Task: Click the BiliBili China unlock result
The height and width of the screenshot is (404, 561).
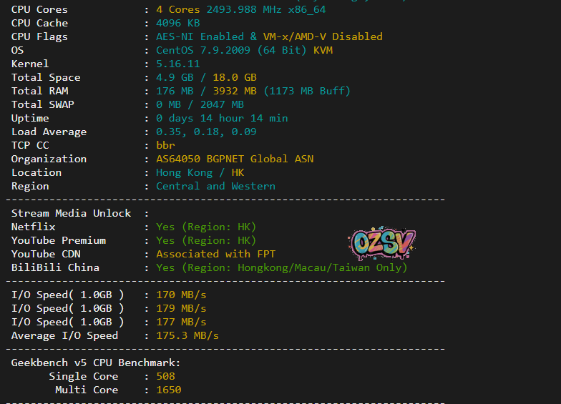Action: tap(281, 267)
